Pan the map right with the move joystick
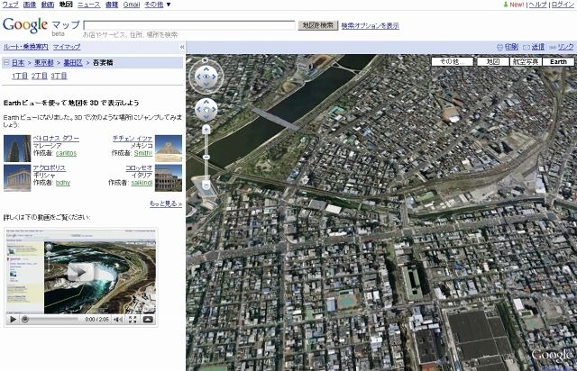The image size is (577, 371). tap(215, 110)
